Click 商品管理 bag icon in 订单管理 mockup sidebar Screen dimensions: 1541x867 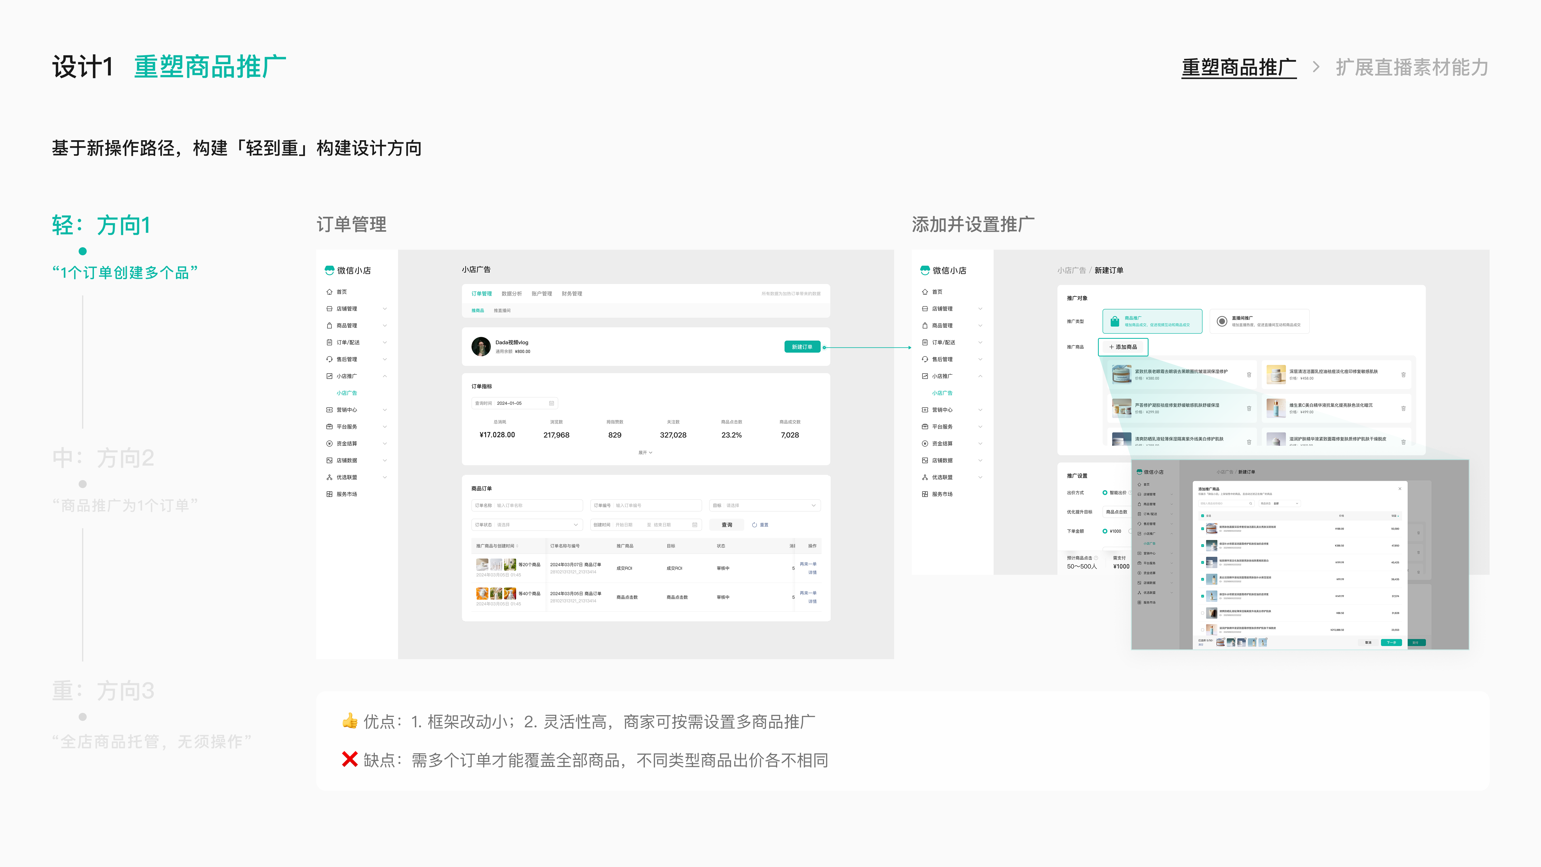pos(329,325)
